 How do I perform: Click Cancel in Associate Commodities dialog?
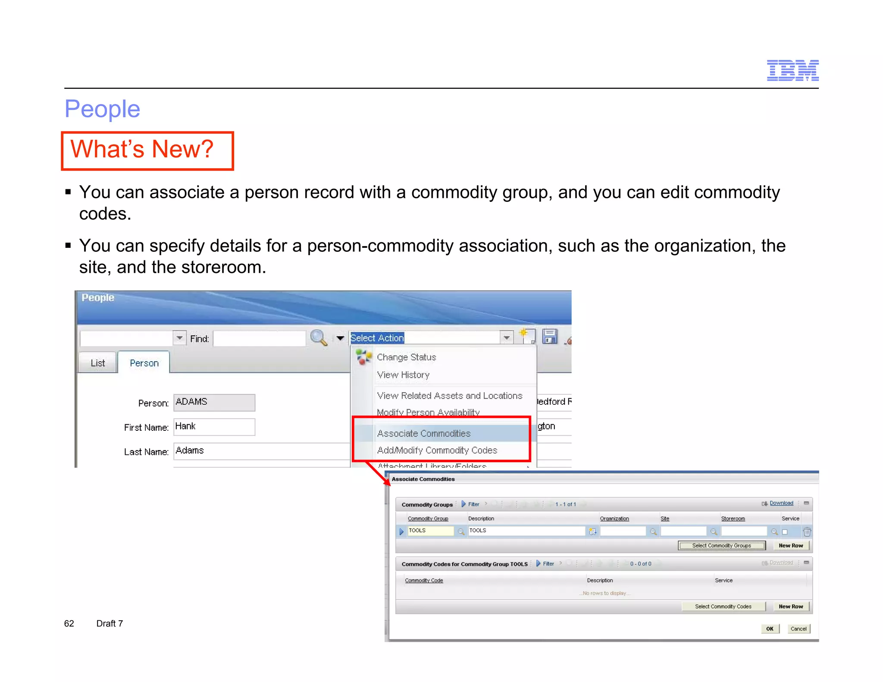[x=798, y=629]
